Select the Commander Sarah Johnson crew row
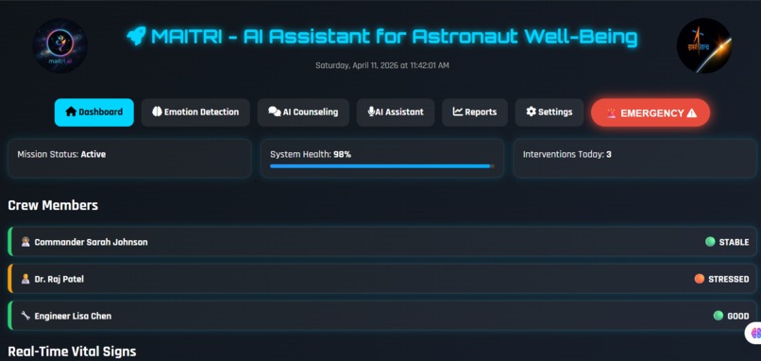Image resolution: width=761 pixels, height=361 pixels. click(x=382, y=242)
